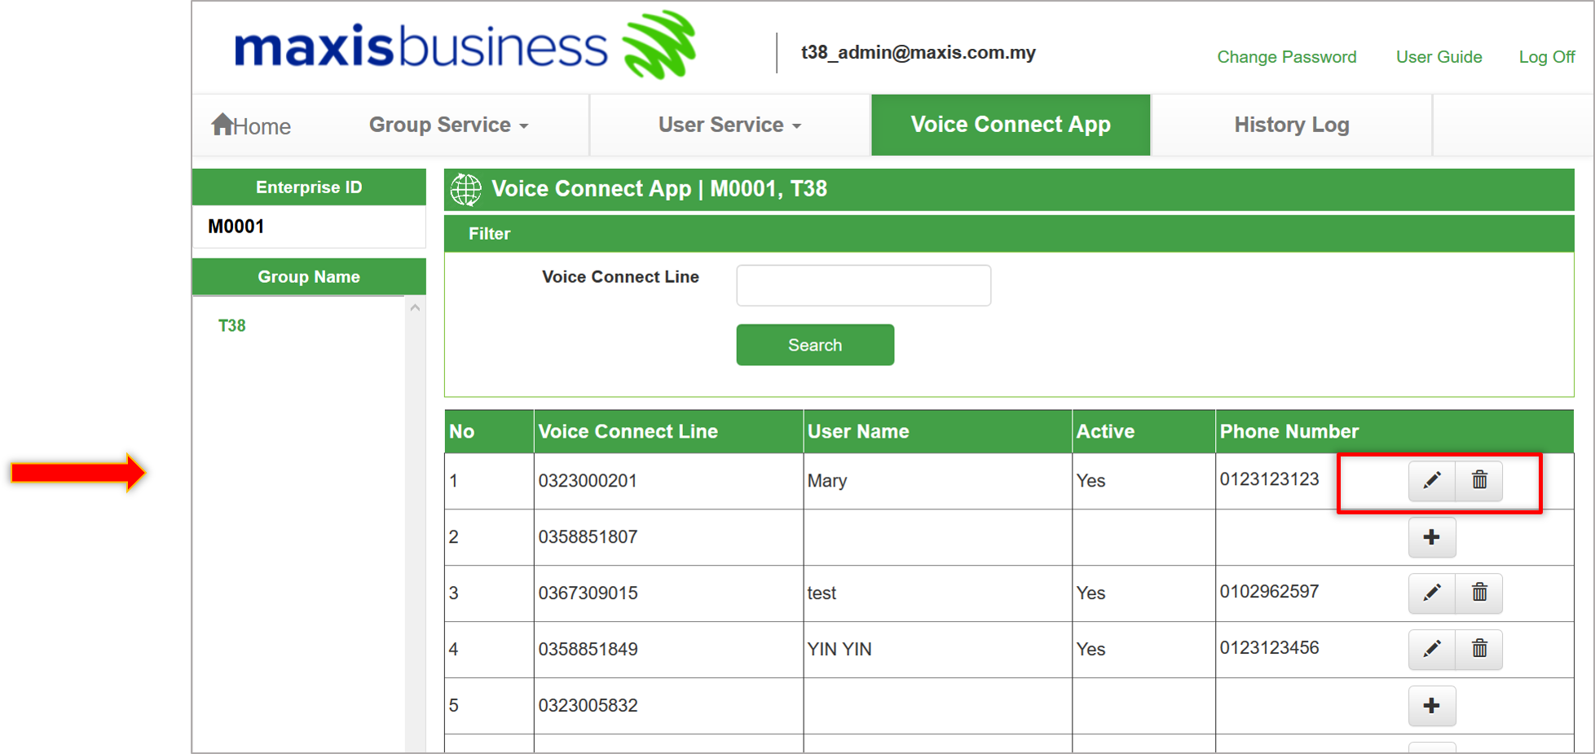Select the T38 group name
The height and width of the screenshot is (754, 1595).
tap(232, 326)
